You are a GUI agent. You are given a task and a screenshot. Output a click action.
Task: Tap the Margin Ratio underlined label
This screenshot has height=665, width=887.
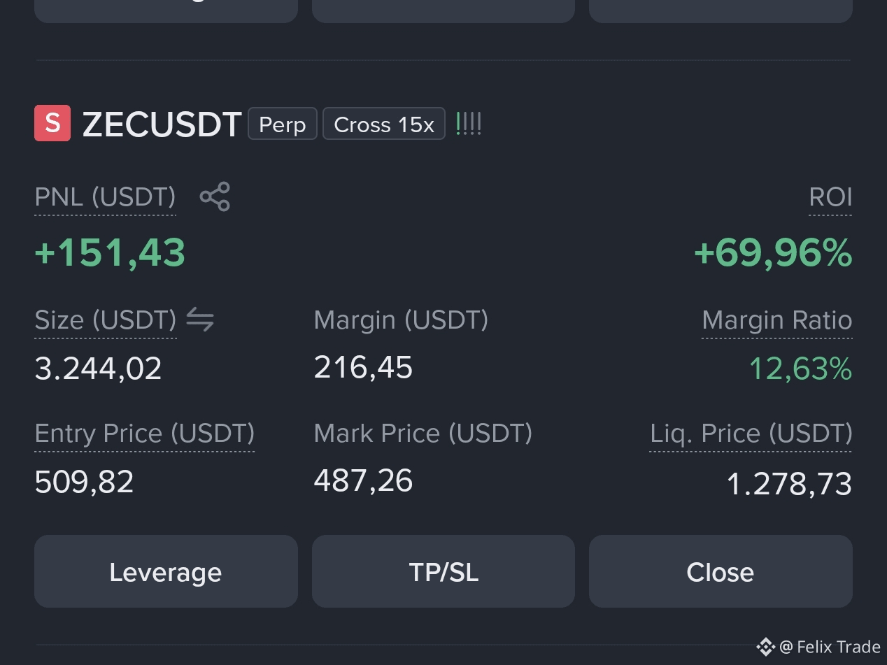[x=777, y=320]
